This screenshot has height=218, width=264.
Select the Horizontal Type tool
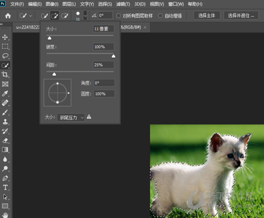[6, 188]
